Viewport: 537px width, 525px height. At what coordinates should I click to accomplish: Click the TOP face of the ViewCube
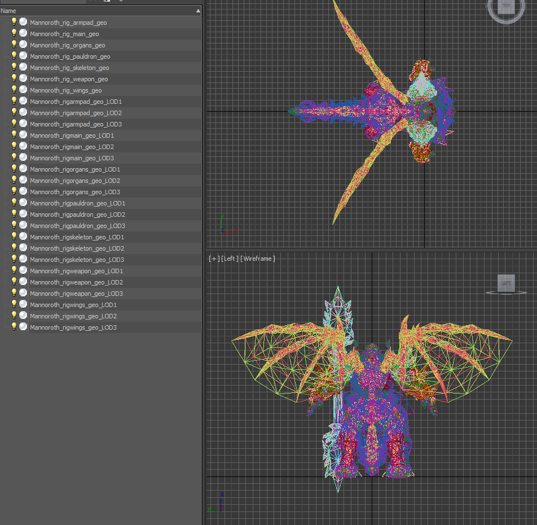506,6
